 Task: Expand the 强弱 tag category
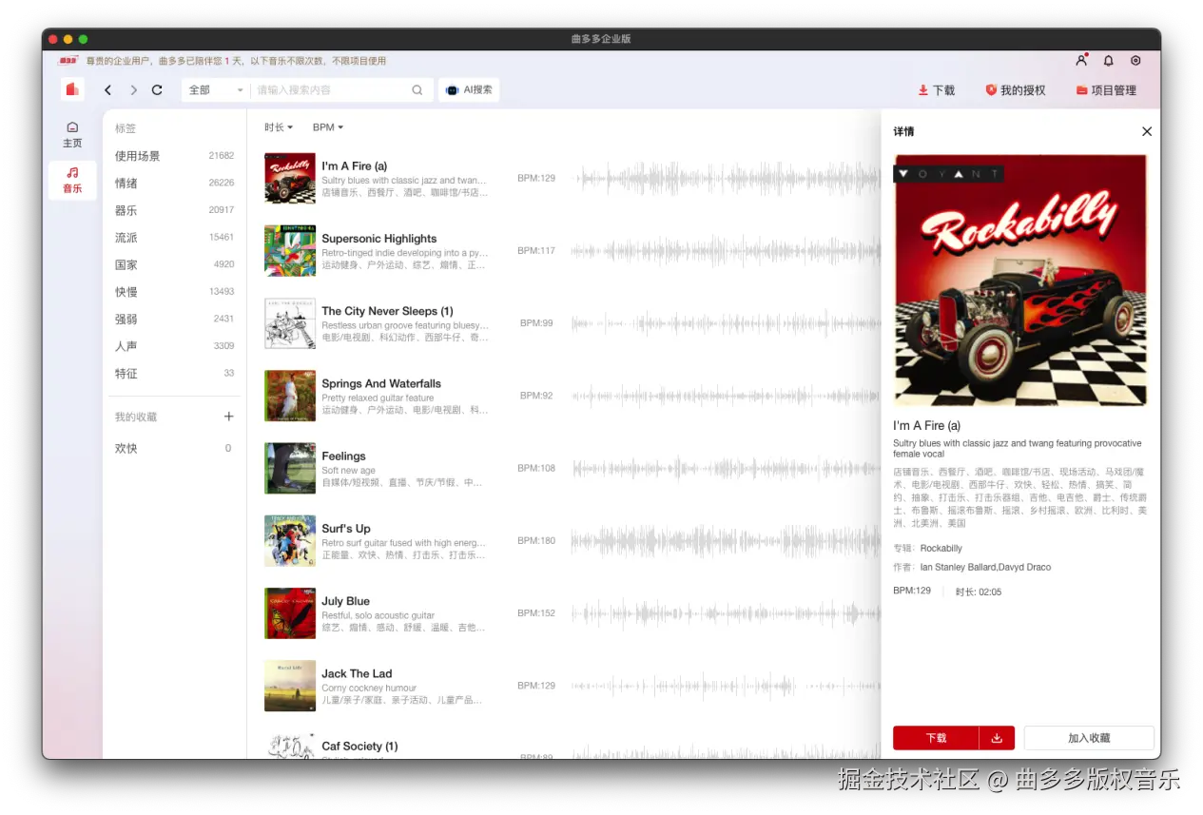(174, 320)
